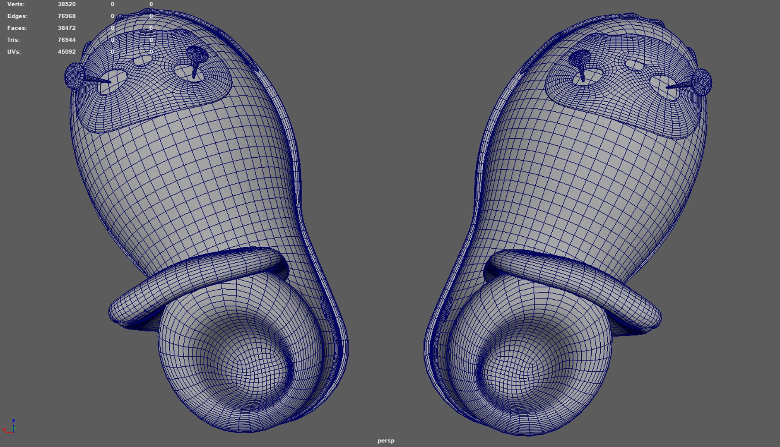Click the Verts count value 38520
This screenshot has height=447, width=780.
click(x=67, y=4)
